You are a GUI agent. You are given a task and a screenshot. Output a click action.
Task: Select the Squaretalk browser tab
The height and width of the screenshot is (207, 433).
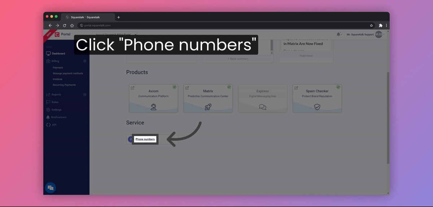88,17
